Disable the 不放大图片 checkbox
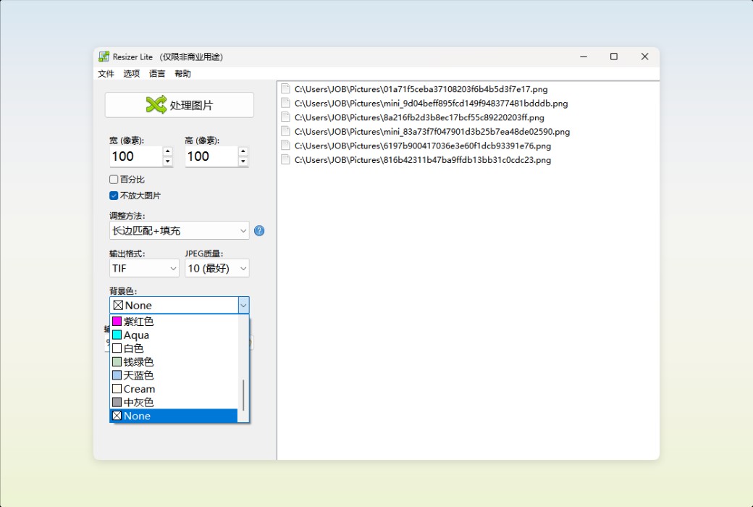The width and height of the screenshot is (753, 507). 113,195
